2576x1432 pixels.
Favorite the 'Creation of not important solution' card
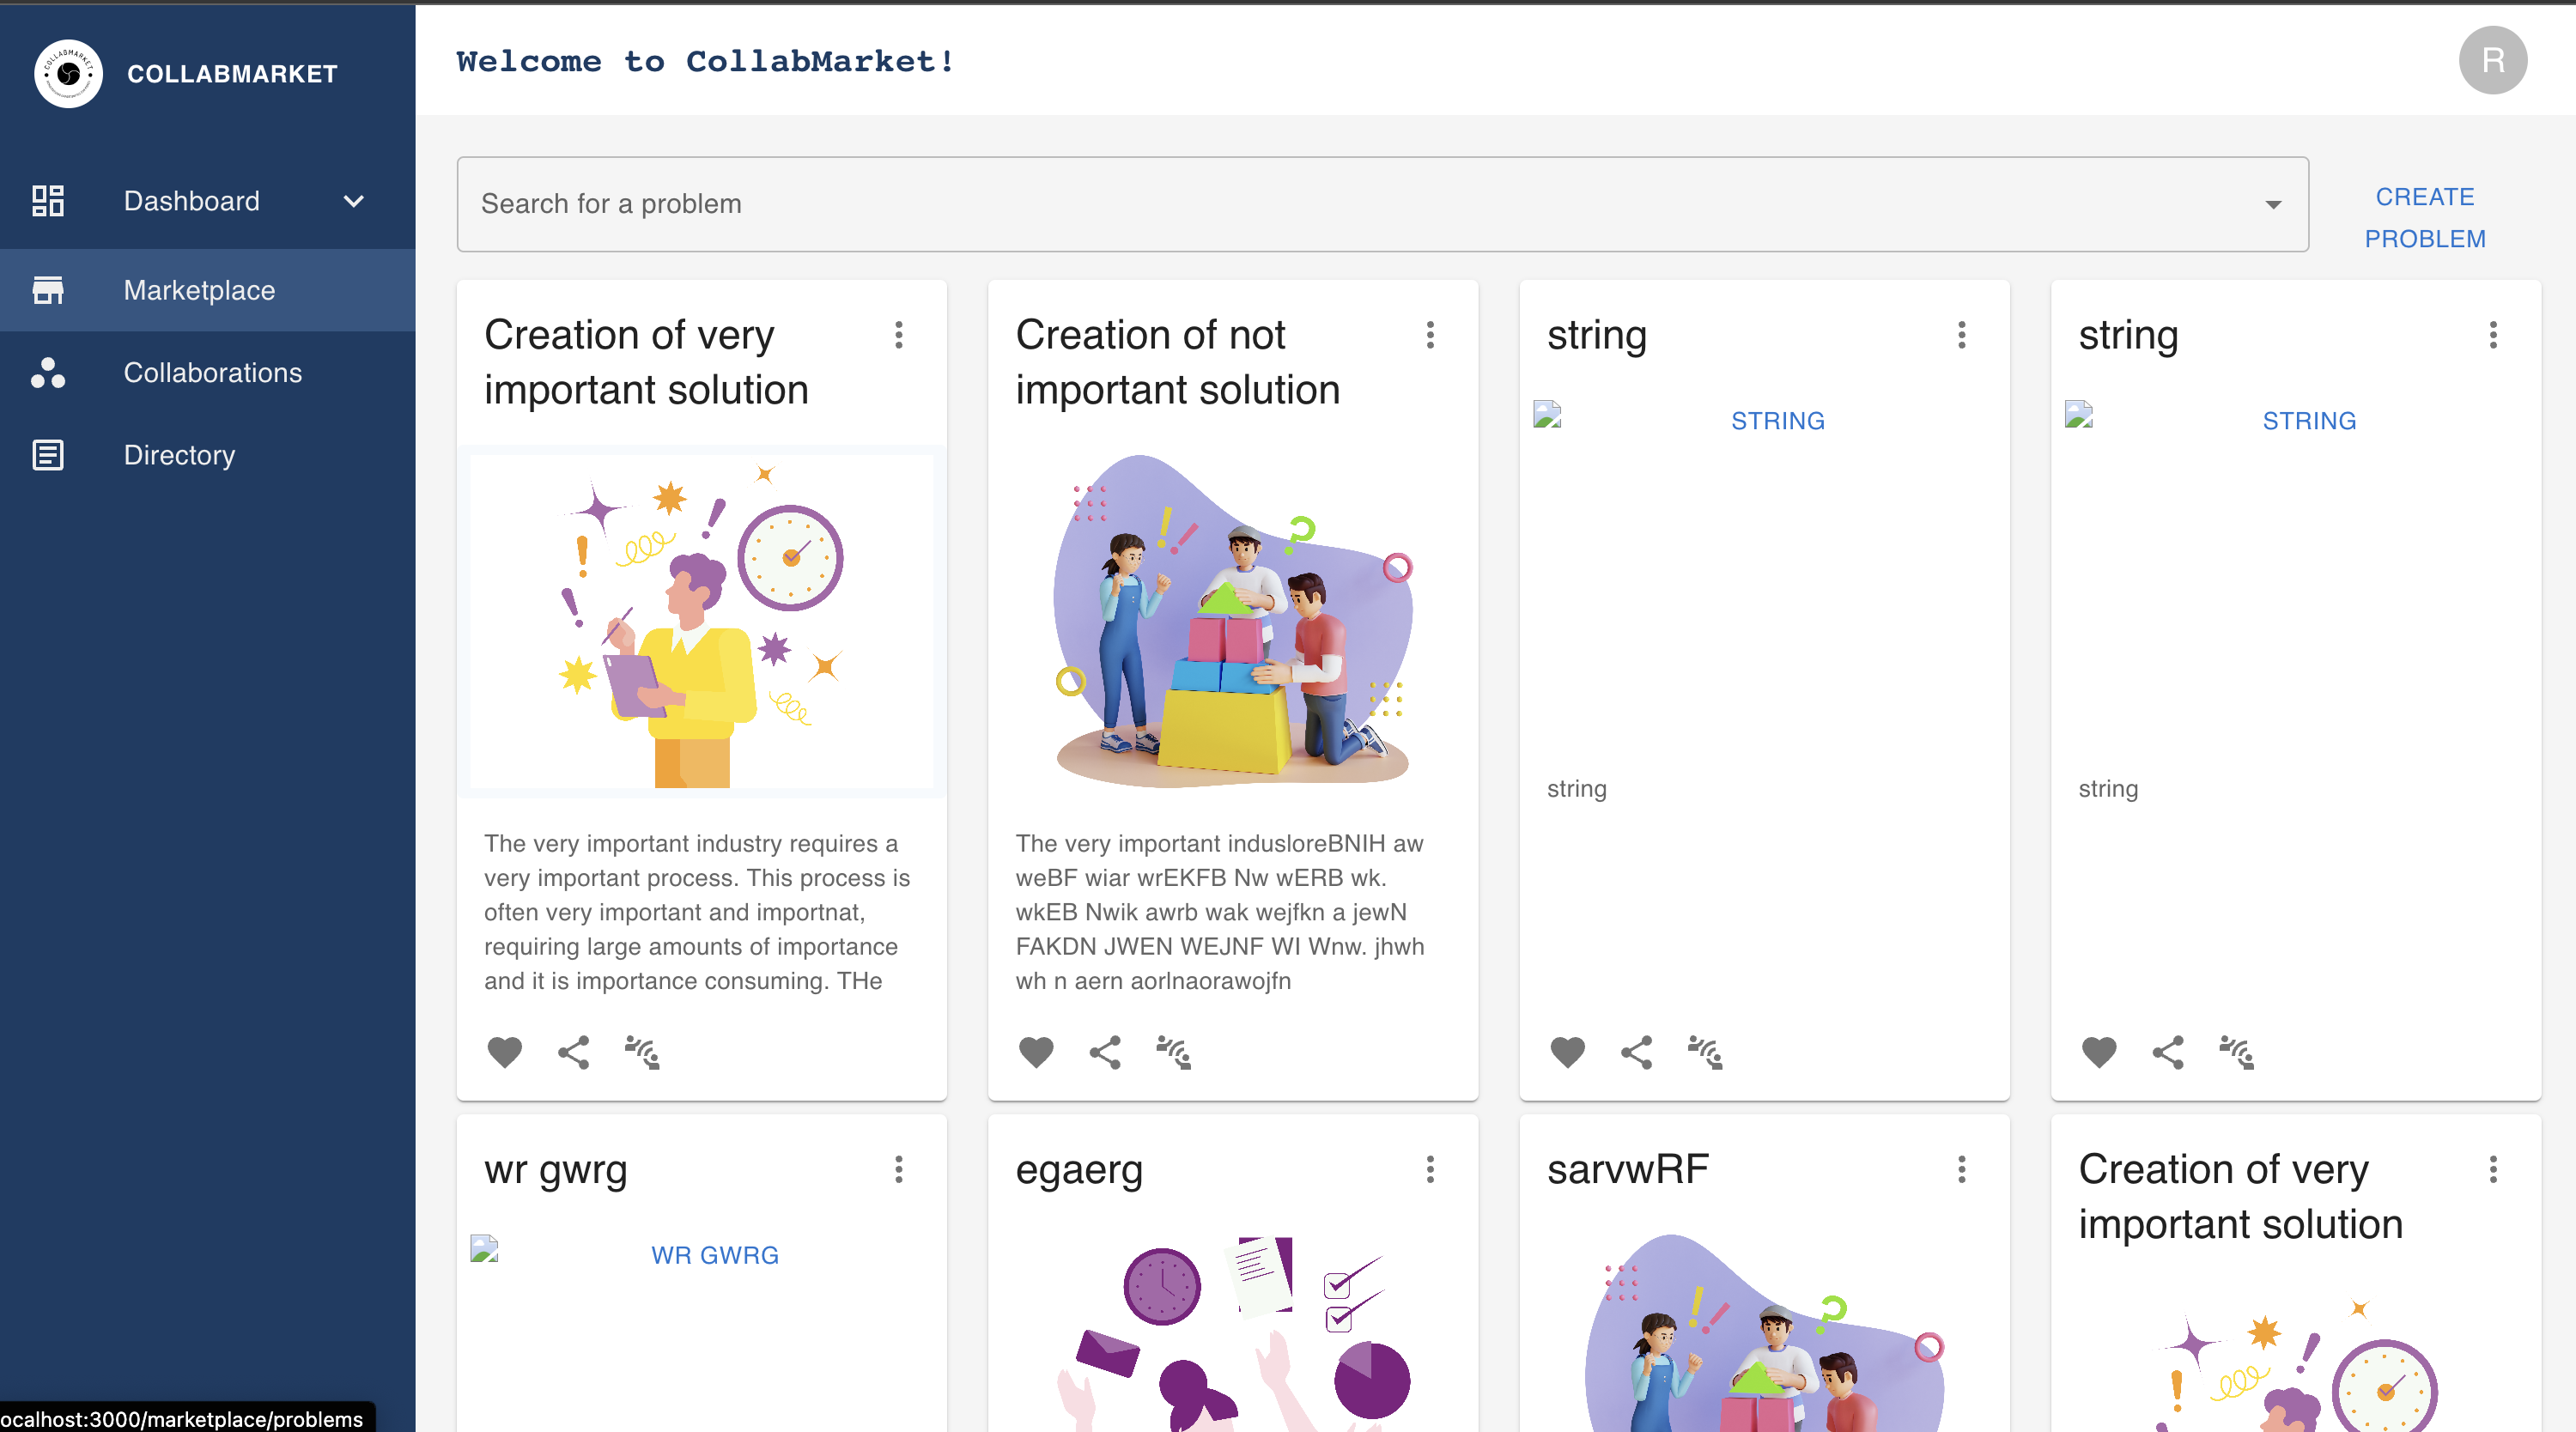tap(1036, 1052)
